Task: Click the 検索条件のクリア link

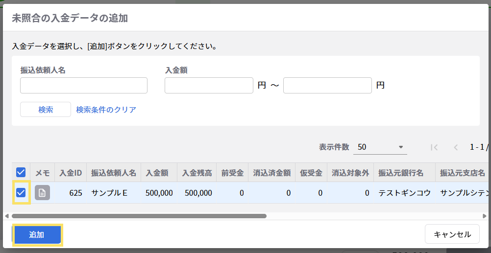Action: pyautogui.click(x=106, y=110)
